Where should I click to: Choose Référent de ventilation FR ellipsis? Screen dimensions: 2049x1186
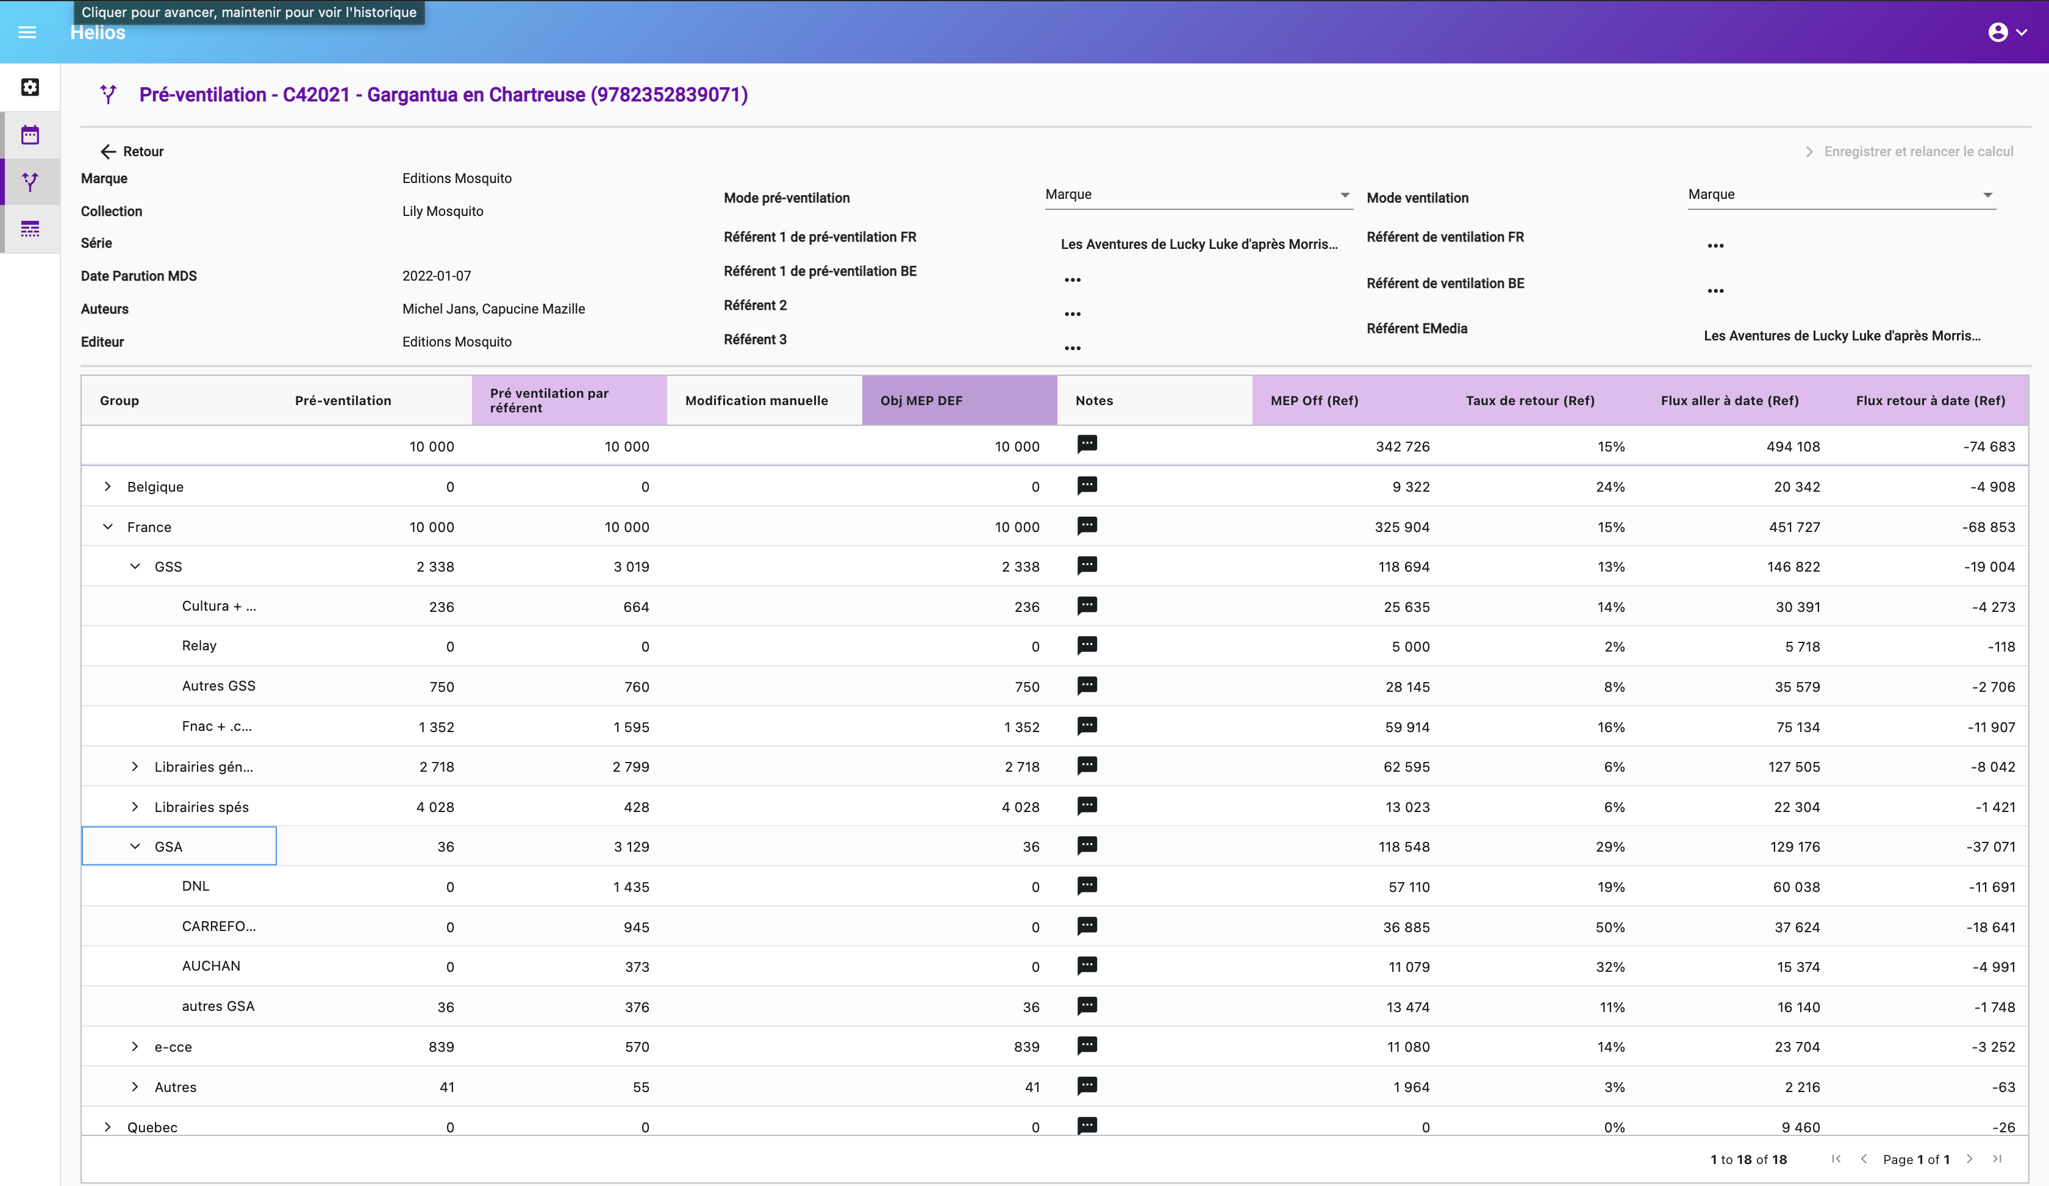click(1715, 246)
